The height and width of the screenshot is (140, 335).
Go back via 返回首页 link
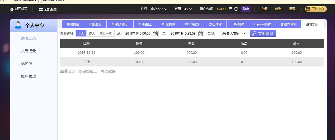click(x=19, y=9)
